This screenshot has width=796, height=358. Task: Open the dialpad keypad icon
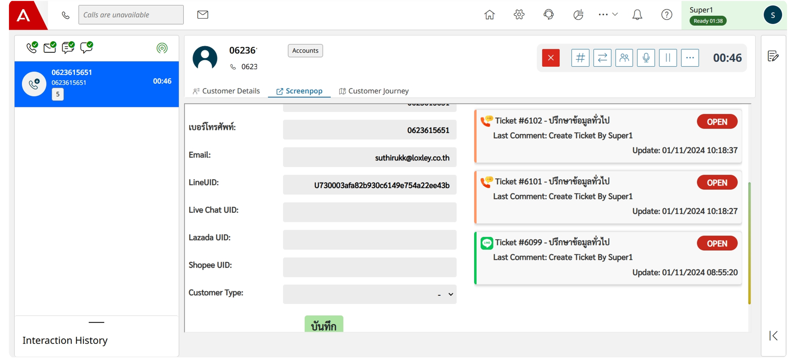[580, 58]
